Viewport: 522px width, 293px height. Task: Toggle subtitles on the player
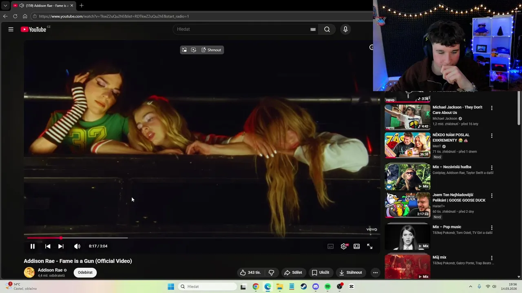click(x=331, y=246)
